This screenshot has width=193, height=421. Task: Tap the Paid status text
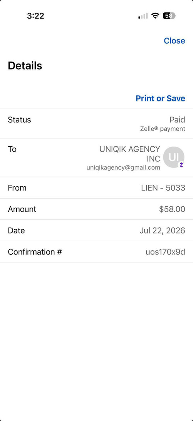(x=177, y=120)
